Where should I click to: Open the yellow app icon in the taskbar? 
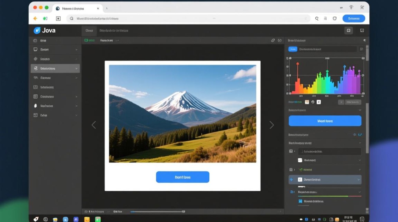87,219
